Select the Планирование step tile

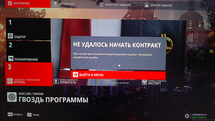[x=29, y=51]
